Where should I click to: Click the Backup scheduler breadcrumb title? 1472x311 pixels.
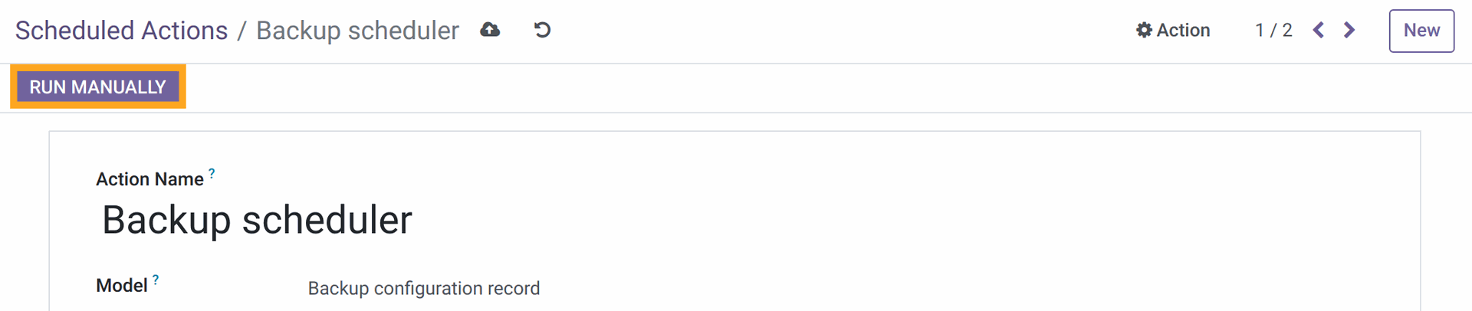tap(357, 31)
